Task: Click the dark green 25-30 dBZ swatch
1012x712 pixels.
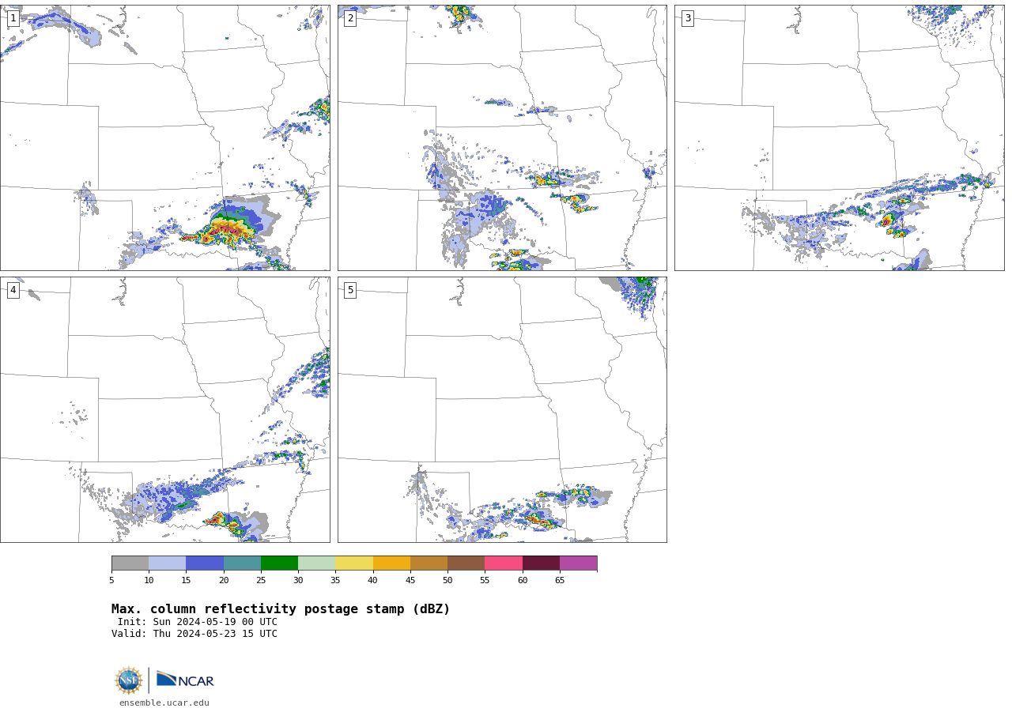Action: (x=279, y=563)
